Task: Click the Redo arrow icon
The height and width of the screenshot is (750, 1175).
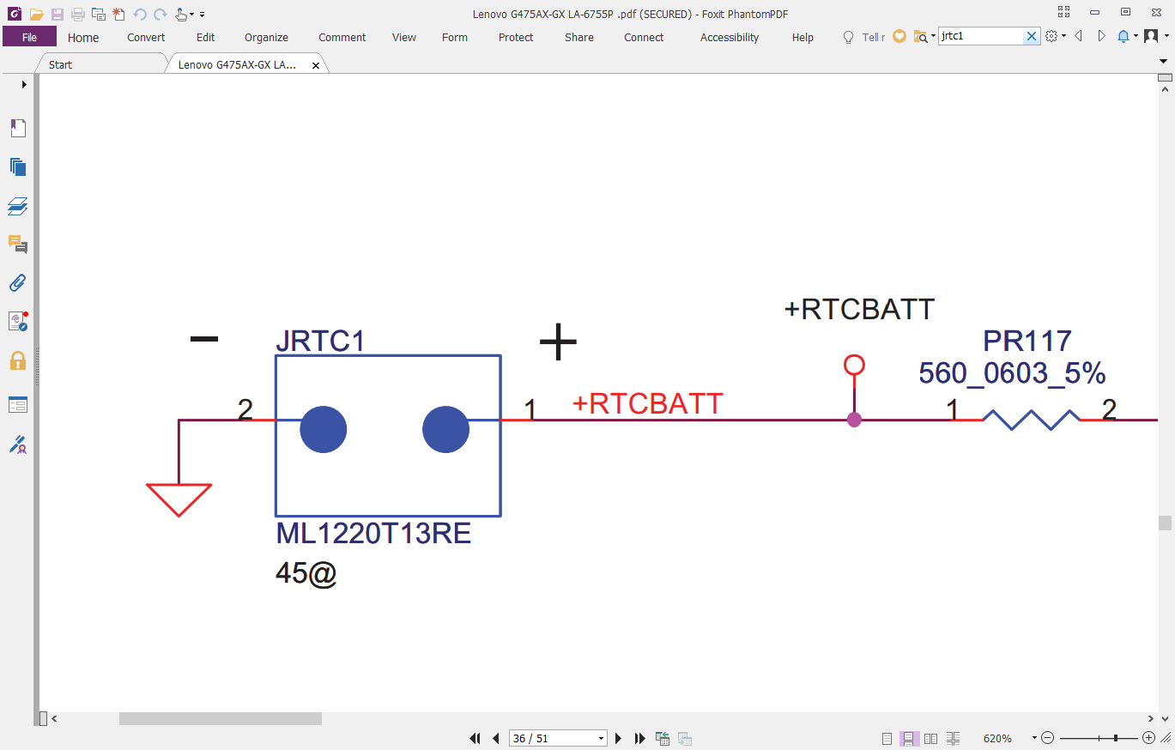Action: pos(161,14)
